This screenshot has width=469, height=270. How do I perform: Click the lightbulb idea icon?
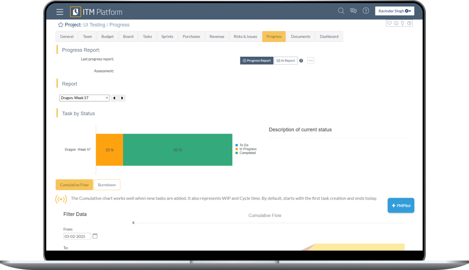pos(403,23)
